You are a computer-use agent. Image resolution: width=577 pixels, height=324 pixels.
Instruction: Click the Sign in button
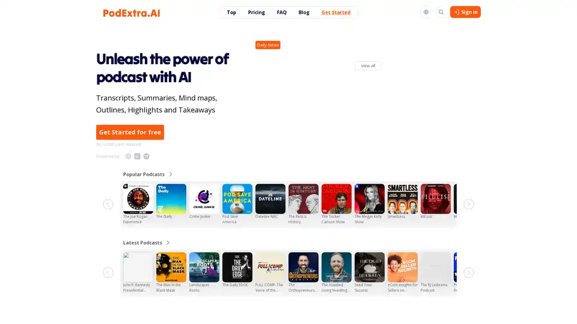pos(465,12)
